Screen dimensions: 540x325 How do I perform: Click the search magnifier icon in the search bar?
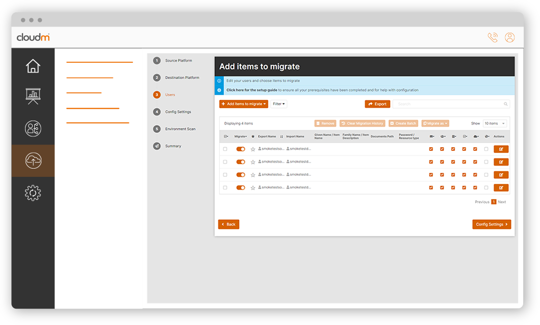point(506,104)
